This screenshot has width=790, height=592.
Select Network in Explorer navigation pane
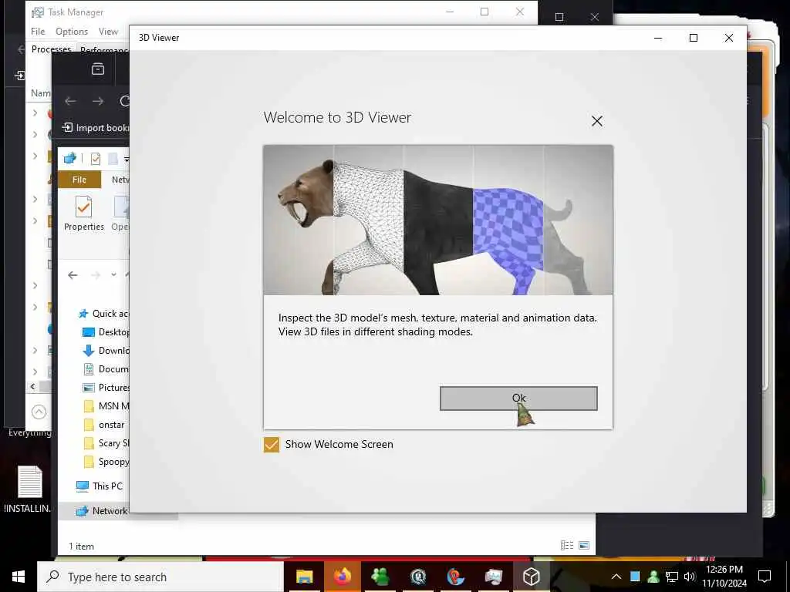(x=103, y=511)
